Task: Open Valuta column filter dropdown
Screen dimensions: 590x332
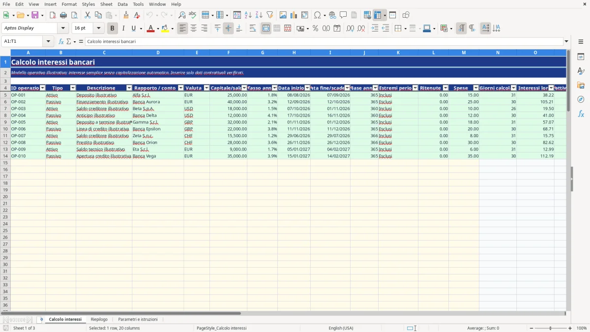Action: [x=206, y=88]
